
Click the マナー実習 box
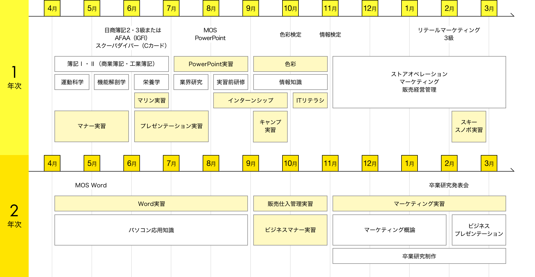point(92,126)
